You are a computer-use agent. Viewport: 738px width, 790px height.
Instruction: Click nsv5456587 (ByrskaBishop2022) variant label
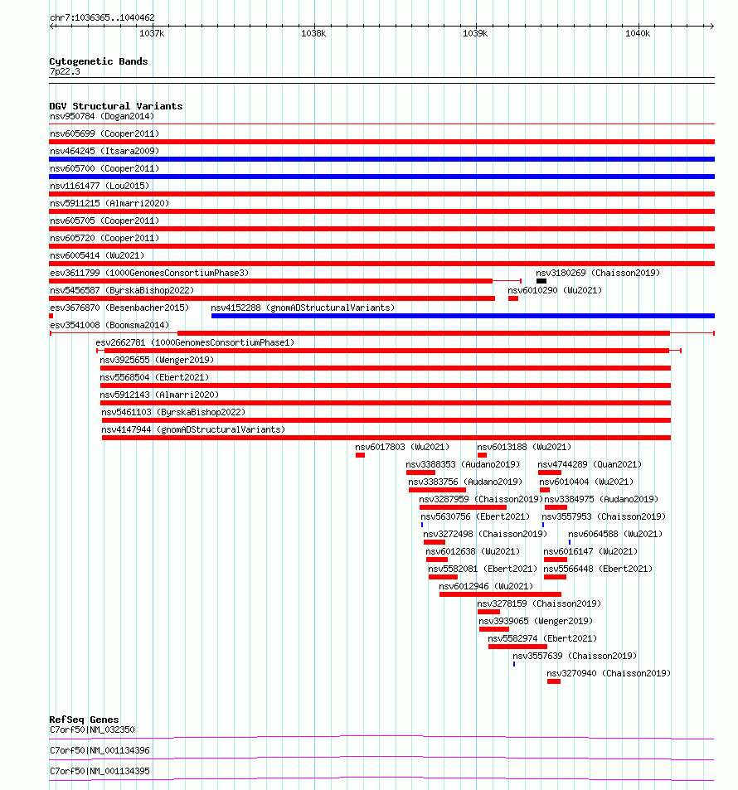[122, 291]
